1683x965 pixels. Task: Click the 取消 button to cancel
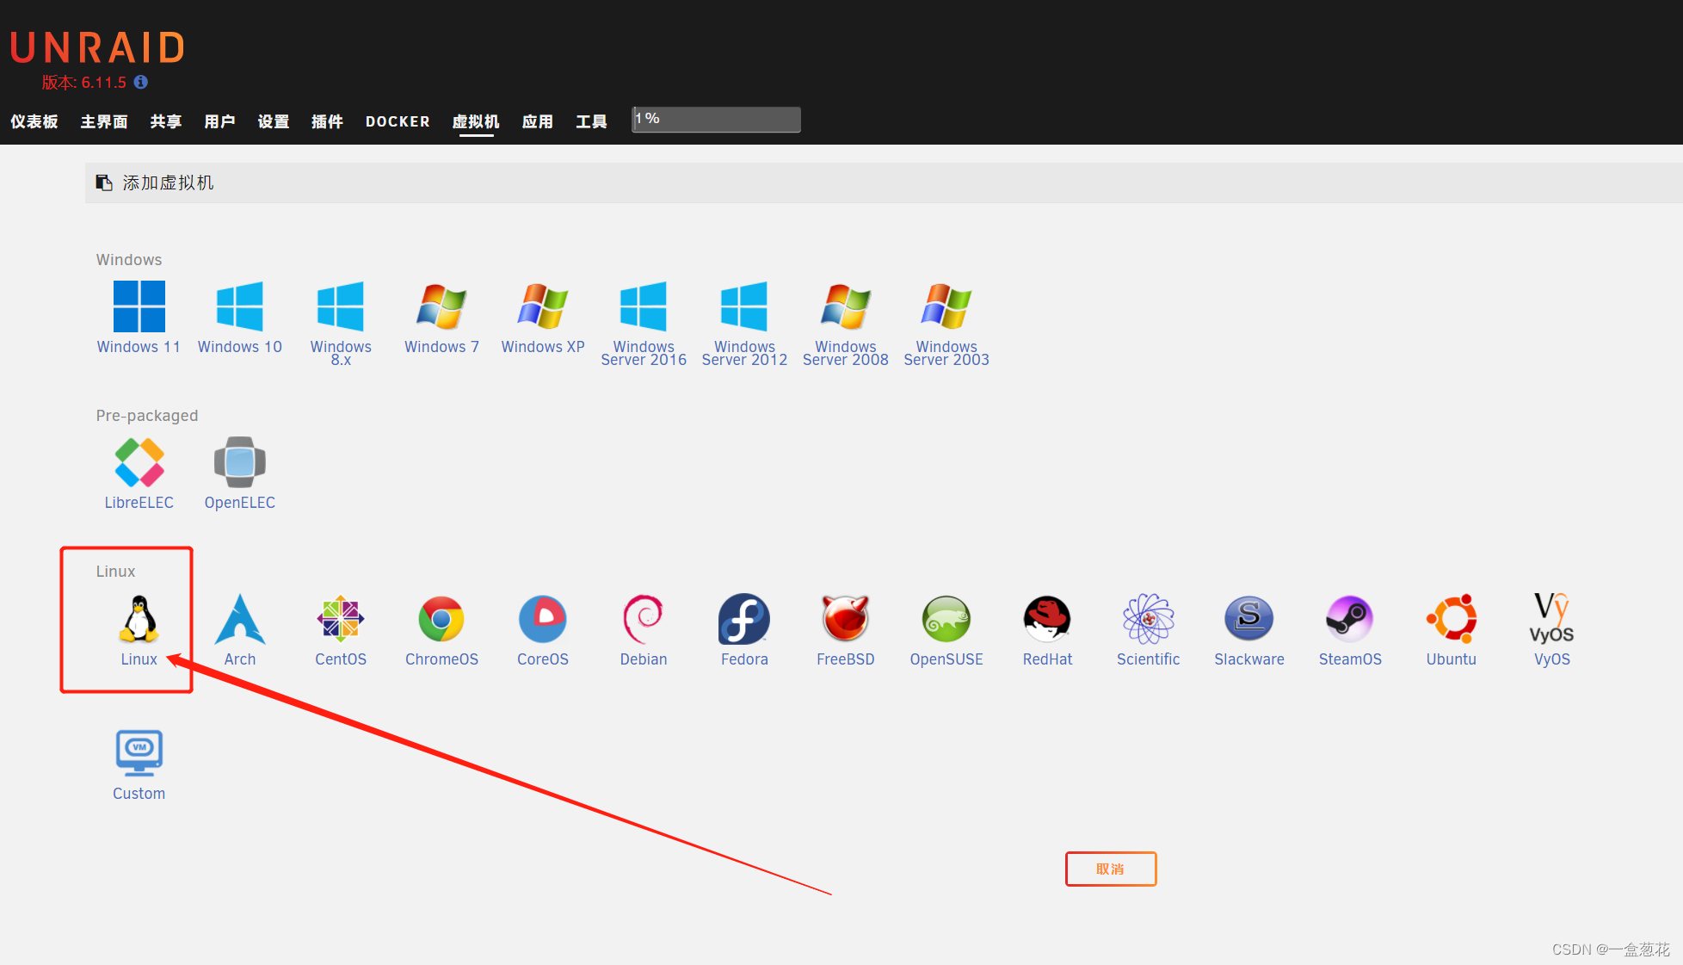coord(1110,867)
